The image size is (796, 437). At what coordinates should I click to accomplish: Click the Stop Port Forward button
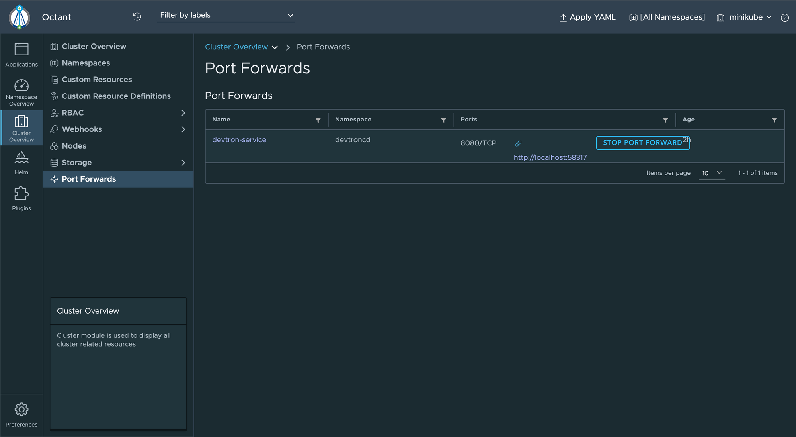pyautogui.click(x=642, y=142)
